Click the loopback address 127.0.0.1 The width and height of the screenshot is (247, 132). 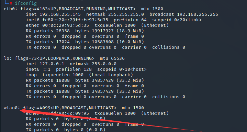pos(52,64)
